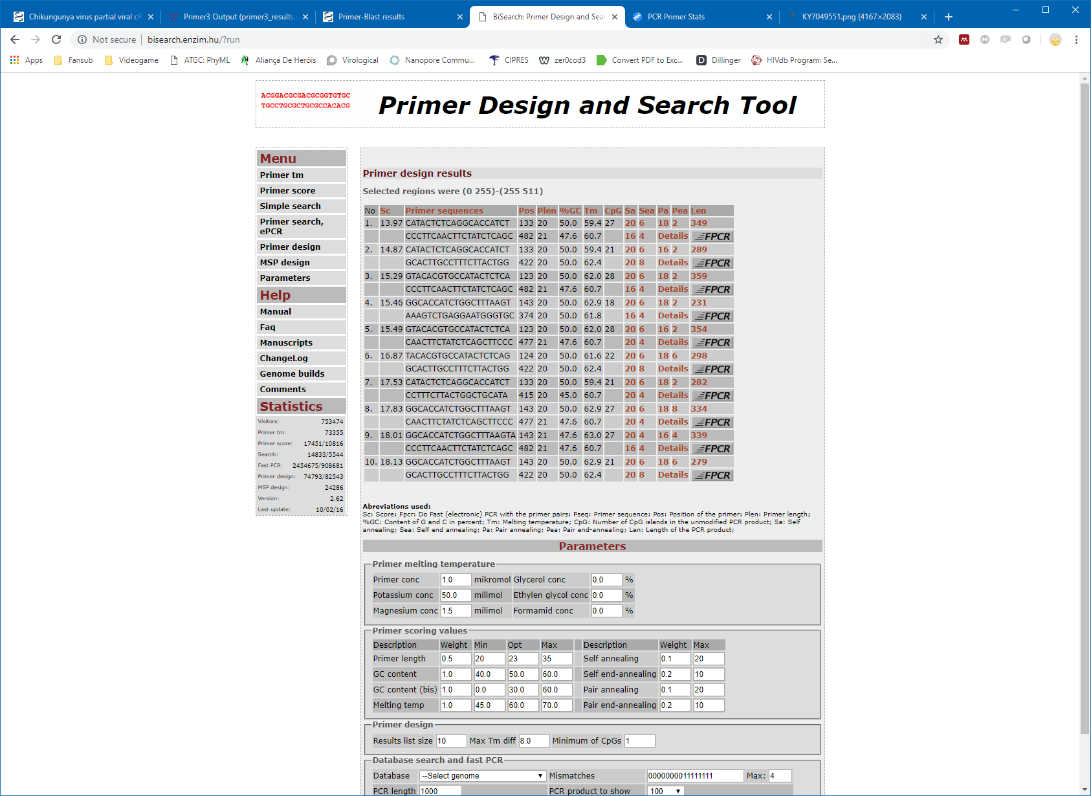Click the Magnesium conc input field

click(456, 611)
